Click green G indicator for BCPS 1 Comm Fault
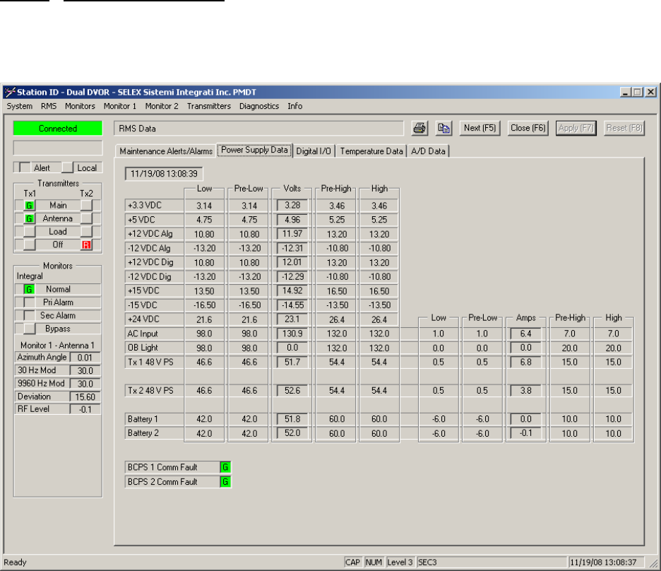The height and width of the screenshot is (571, 661). pos(225,467)
